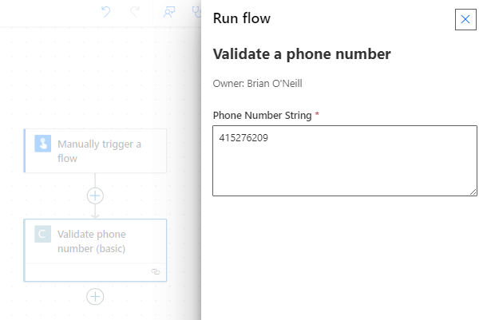
Task: Click the entered number 415276209
Action: (x=243, y=137)
